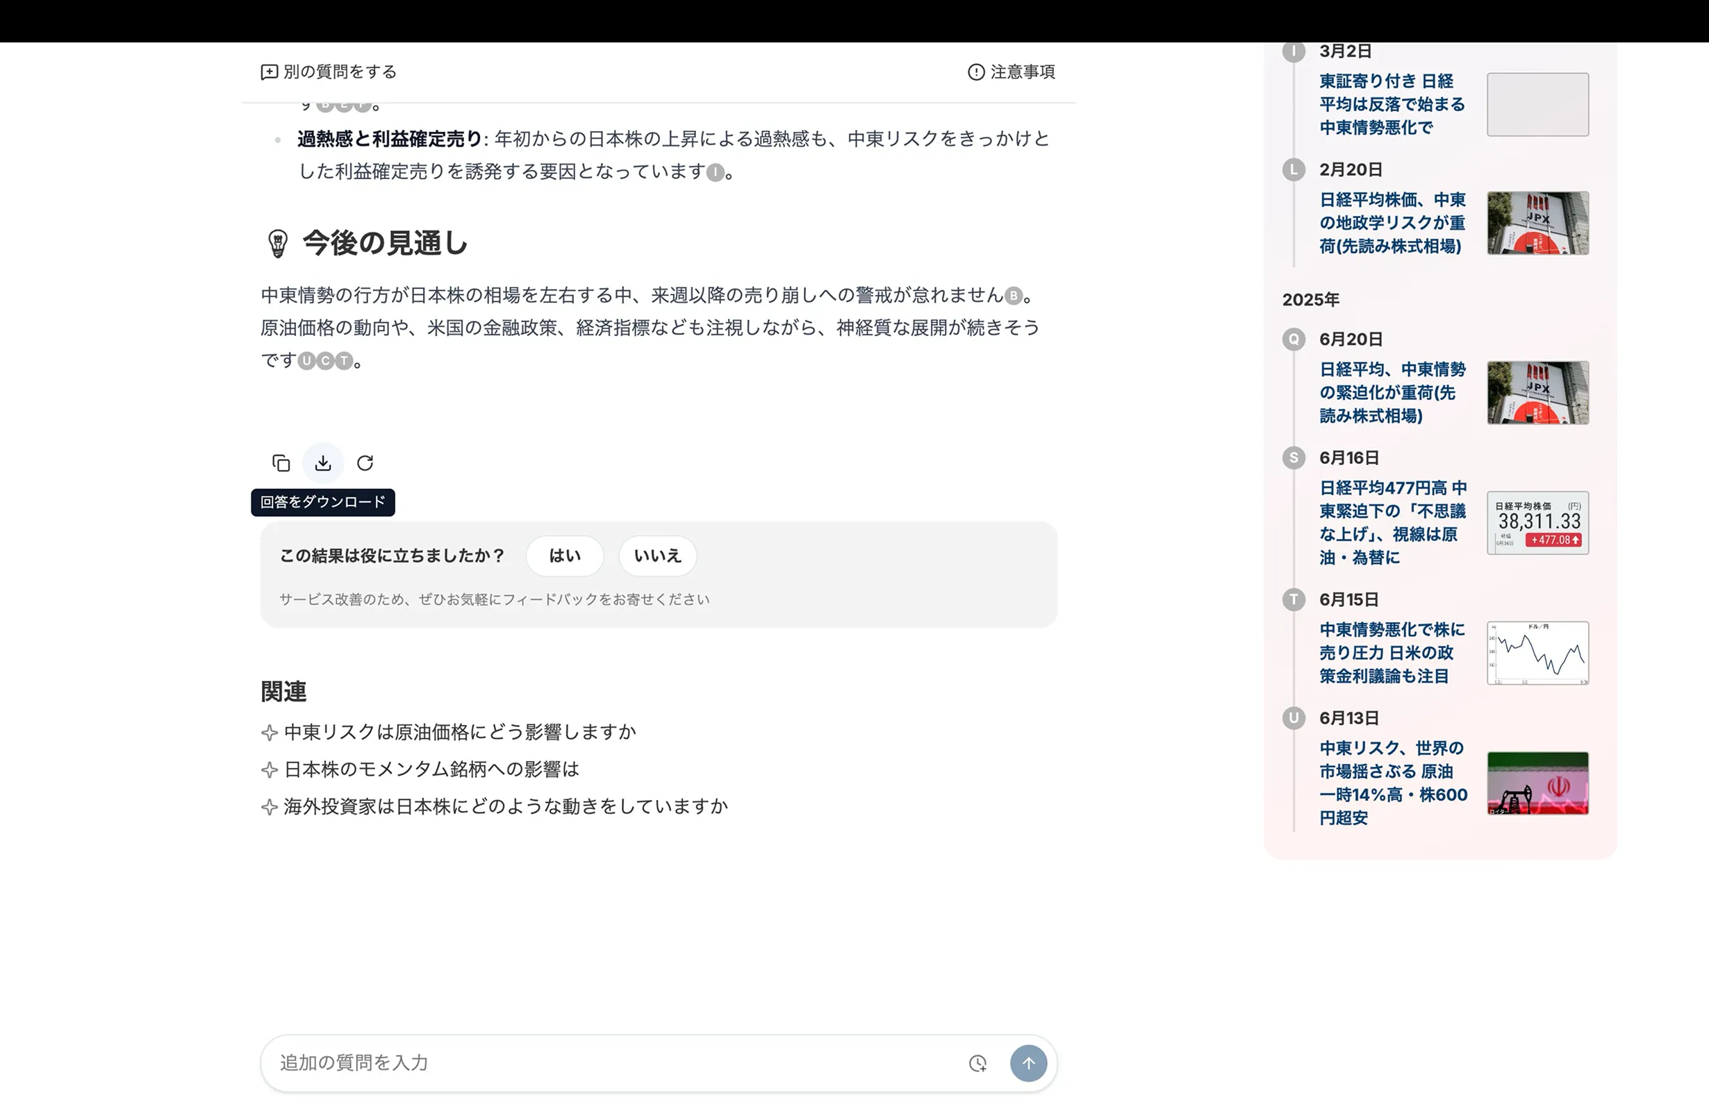Click timeline marker T for 6月15日

click(1294, 599)
